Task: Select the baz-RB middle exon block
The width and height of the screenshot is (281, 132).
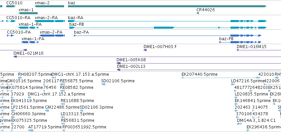Action: click(164, 28)
